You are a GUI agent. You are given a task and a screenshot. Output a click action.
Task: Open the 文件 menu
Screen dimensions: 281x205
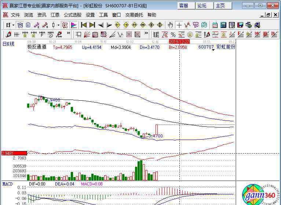click(15, 15)
